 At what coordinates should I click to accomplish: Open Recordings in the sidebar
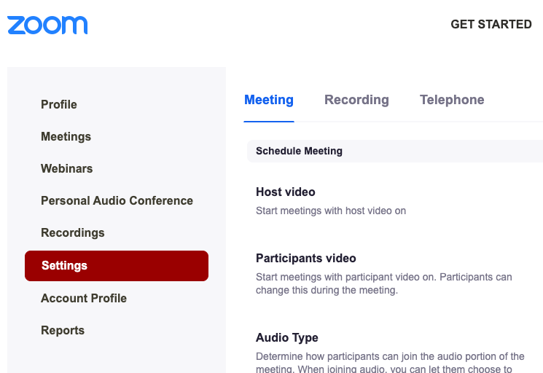[73, 232]
